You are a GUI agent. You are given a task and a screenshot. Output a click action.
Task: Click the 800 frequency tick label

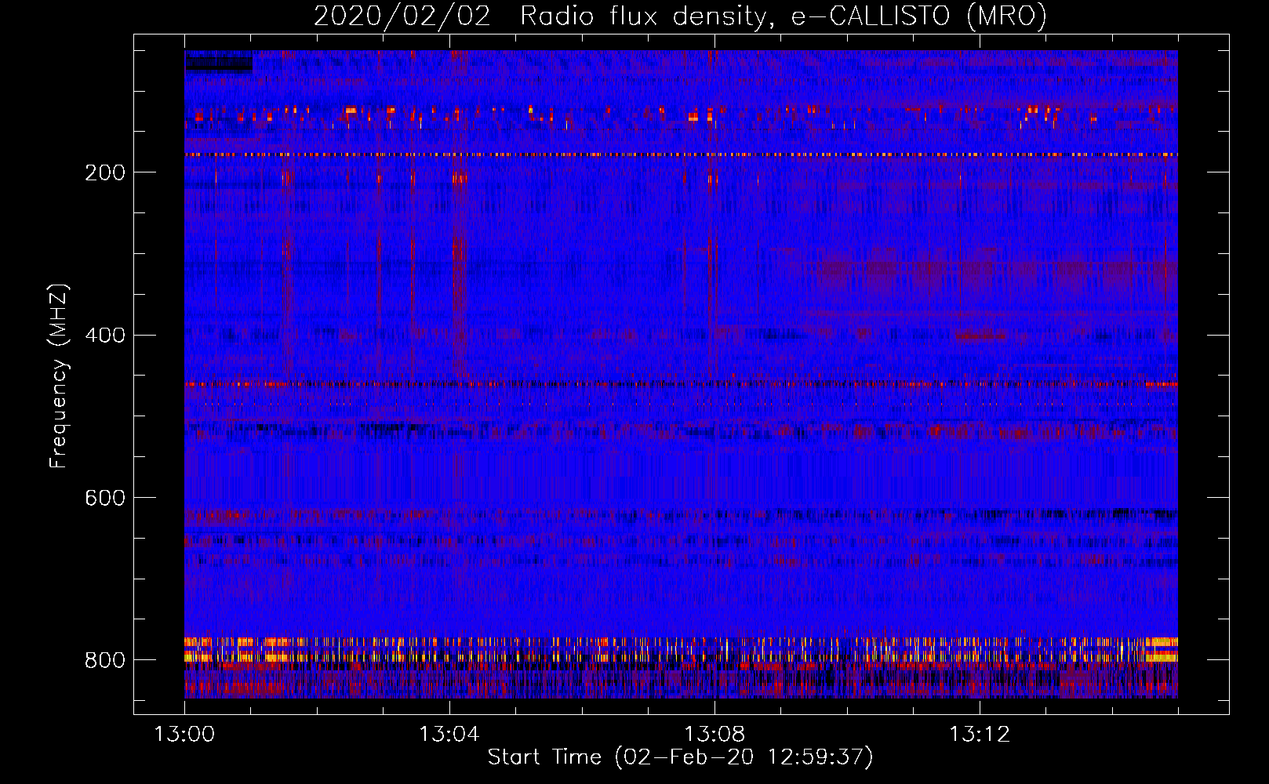(x=104, y=660)
